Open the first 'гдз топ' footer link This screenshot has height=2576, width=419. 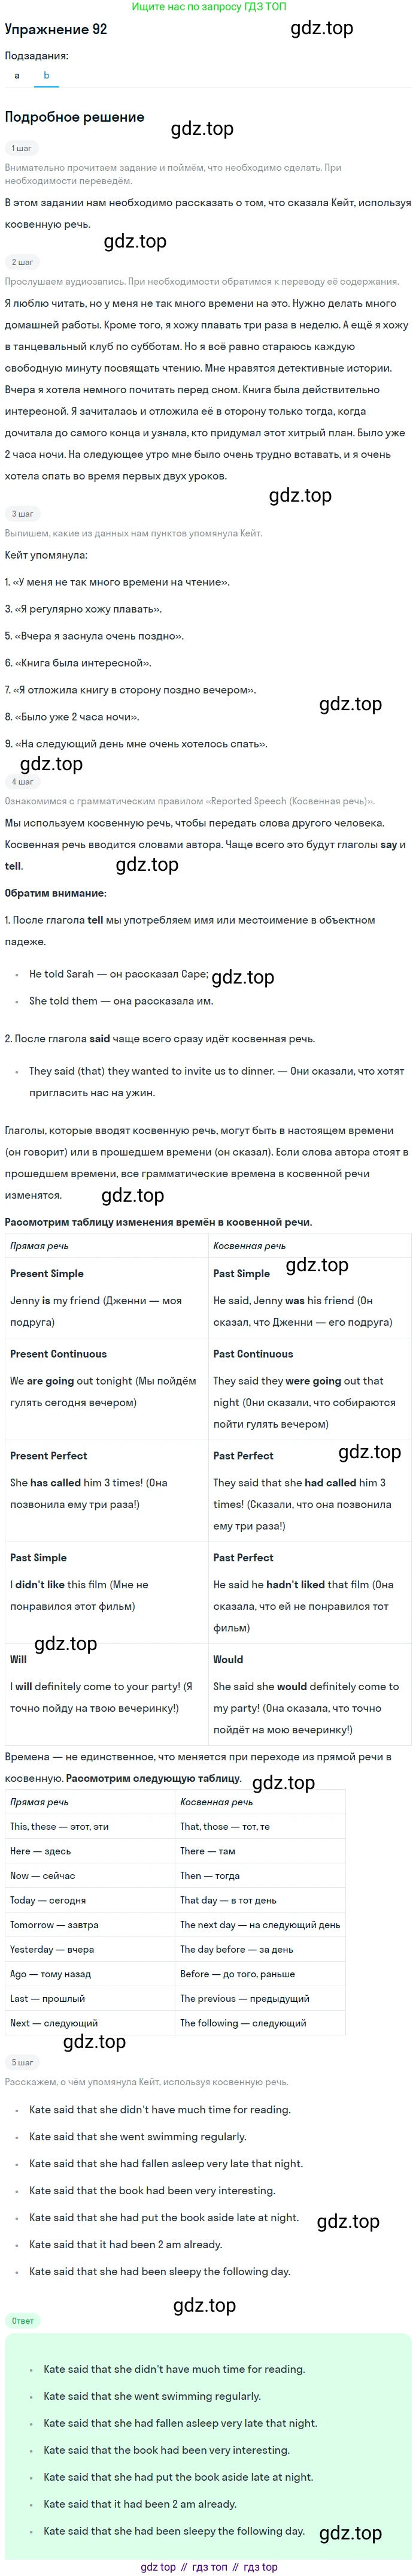point(211,2567)
